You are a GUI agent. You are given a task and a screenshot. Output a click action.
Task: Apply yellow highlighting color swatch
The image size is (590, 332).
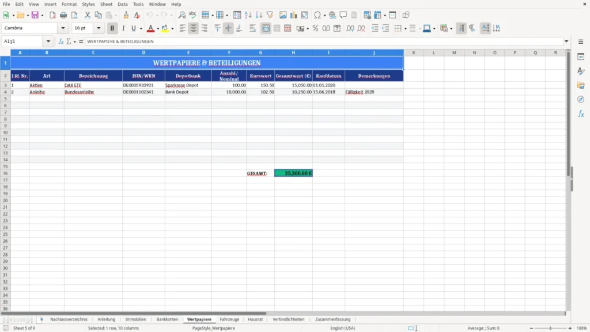tap(165, 28)
